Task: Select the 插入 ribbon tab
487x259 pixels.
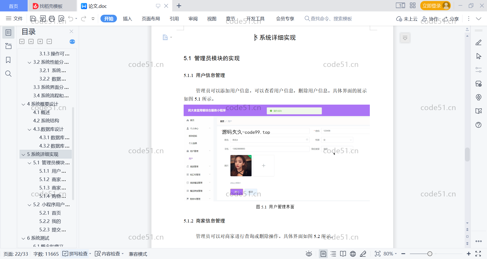Action: coord(127,19)
